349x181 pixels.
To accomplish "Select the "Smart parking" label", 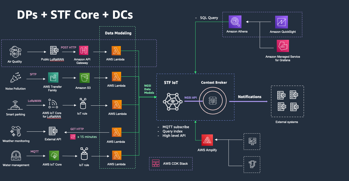I will [x=15, y=114].
